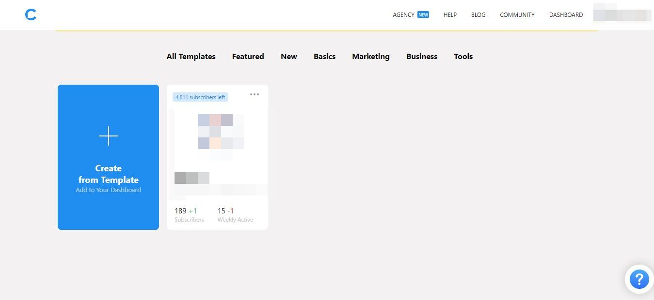Click the NEW badge beside Agency
The image size is (654, 300).
point(423,15)
